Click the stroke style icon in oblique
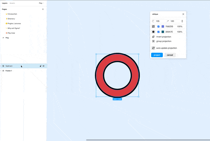The image size is (210, 141). 153,26
